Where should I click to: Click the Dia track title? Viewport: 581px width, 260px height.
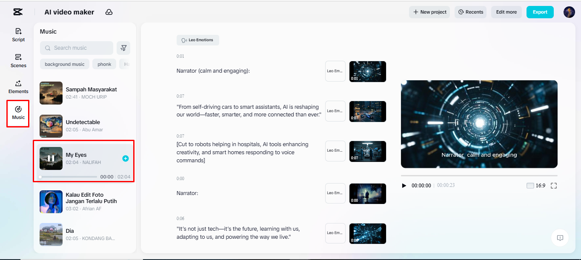(x=70, y=231)
